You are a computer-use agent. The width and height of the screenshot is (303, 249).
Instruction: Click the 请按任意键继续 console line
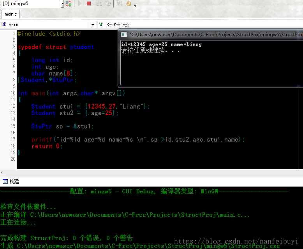(150, 51)
